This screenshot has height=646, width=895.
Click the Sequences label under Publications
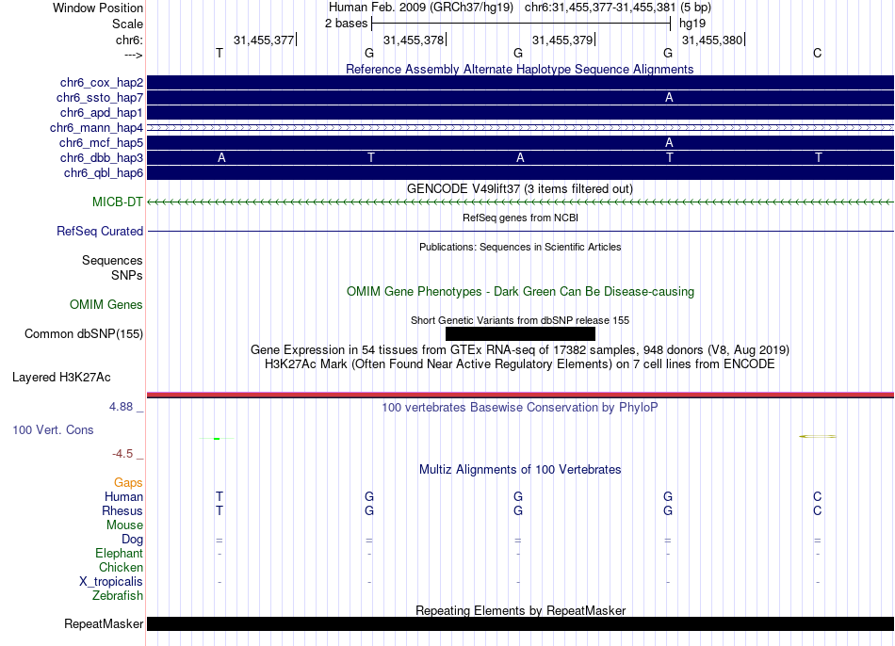[x=112, y=260]
